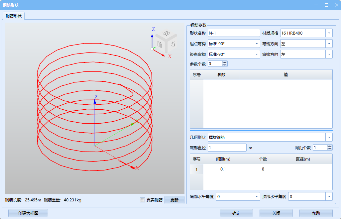341x219 pixels.
Task: Open help via the 帮助 button
Action: pos(316,213)
